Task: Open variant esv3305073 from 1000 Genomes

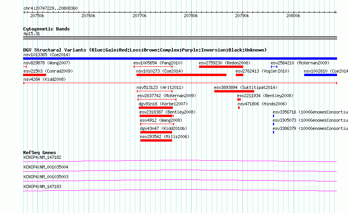Action: (310, 120)
